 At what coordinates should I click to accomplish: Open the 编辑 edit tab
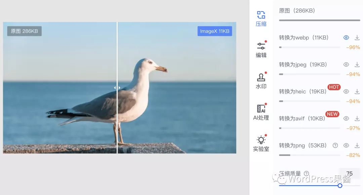coord(261,50)
